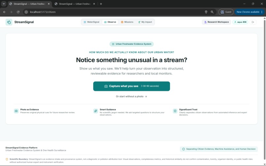Viewport: 266px width, 166px height.
Task: Click the StreamSignal droplet logo icon
Action: click(9, 22)
